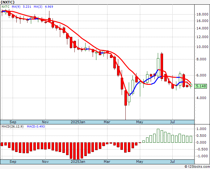210x169 pixels.
Task: Click the MACD:0.493 value label
Action: pyautogui.click(x=36, y=127)
